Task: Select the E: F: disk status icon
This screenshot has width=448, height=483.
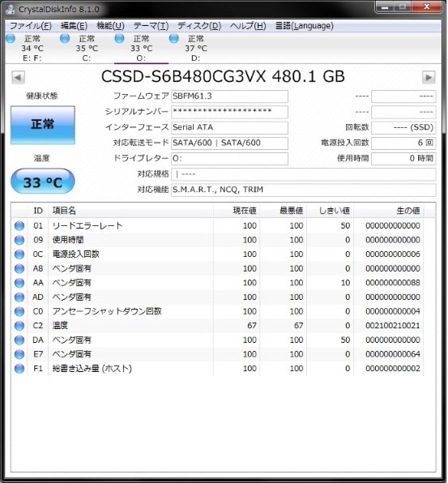Action: click(x=11, y=39)
